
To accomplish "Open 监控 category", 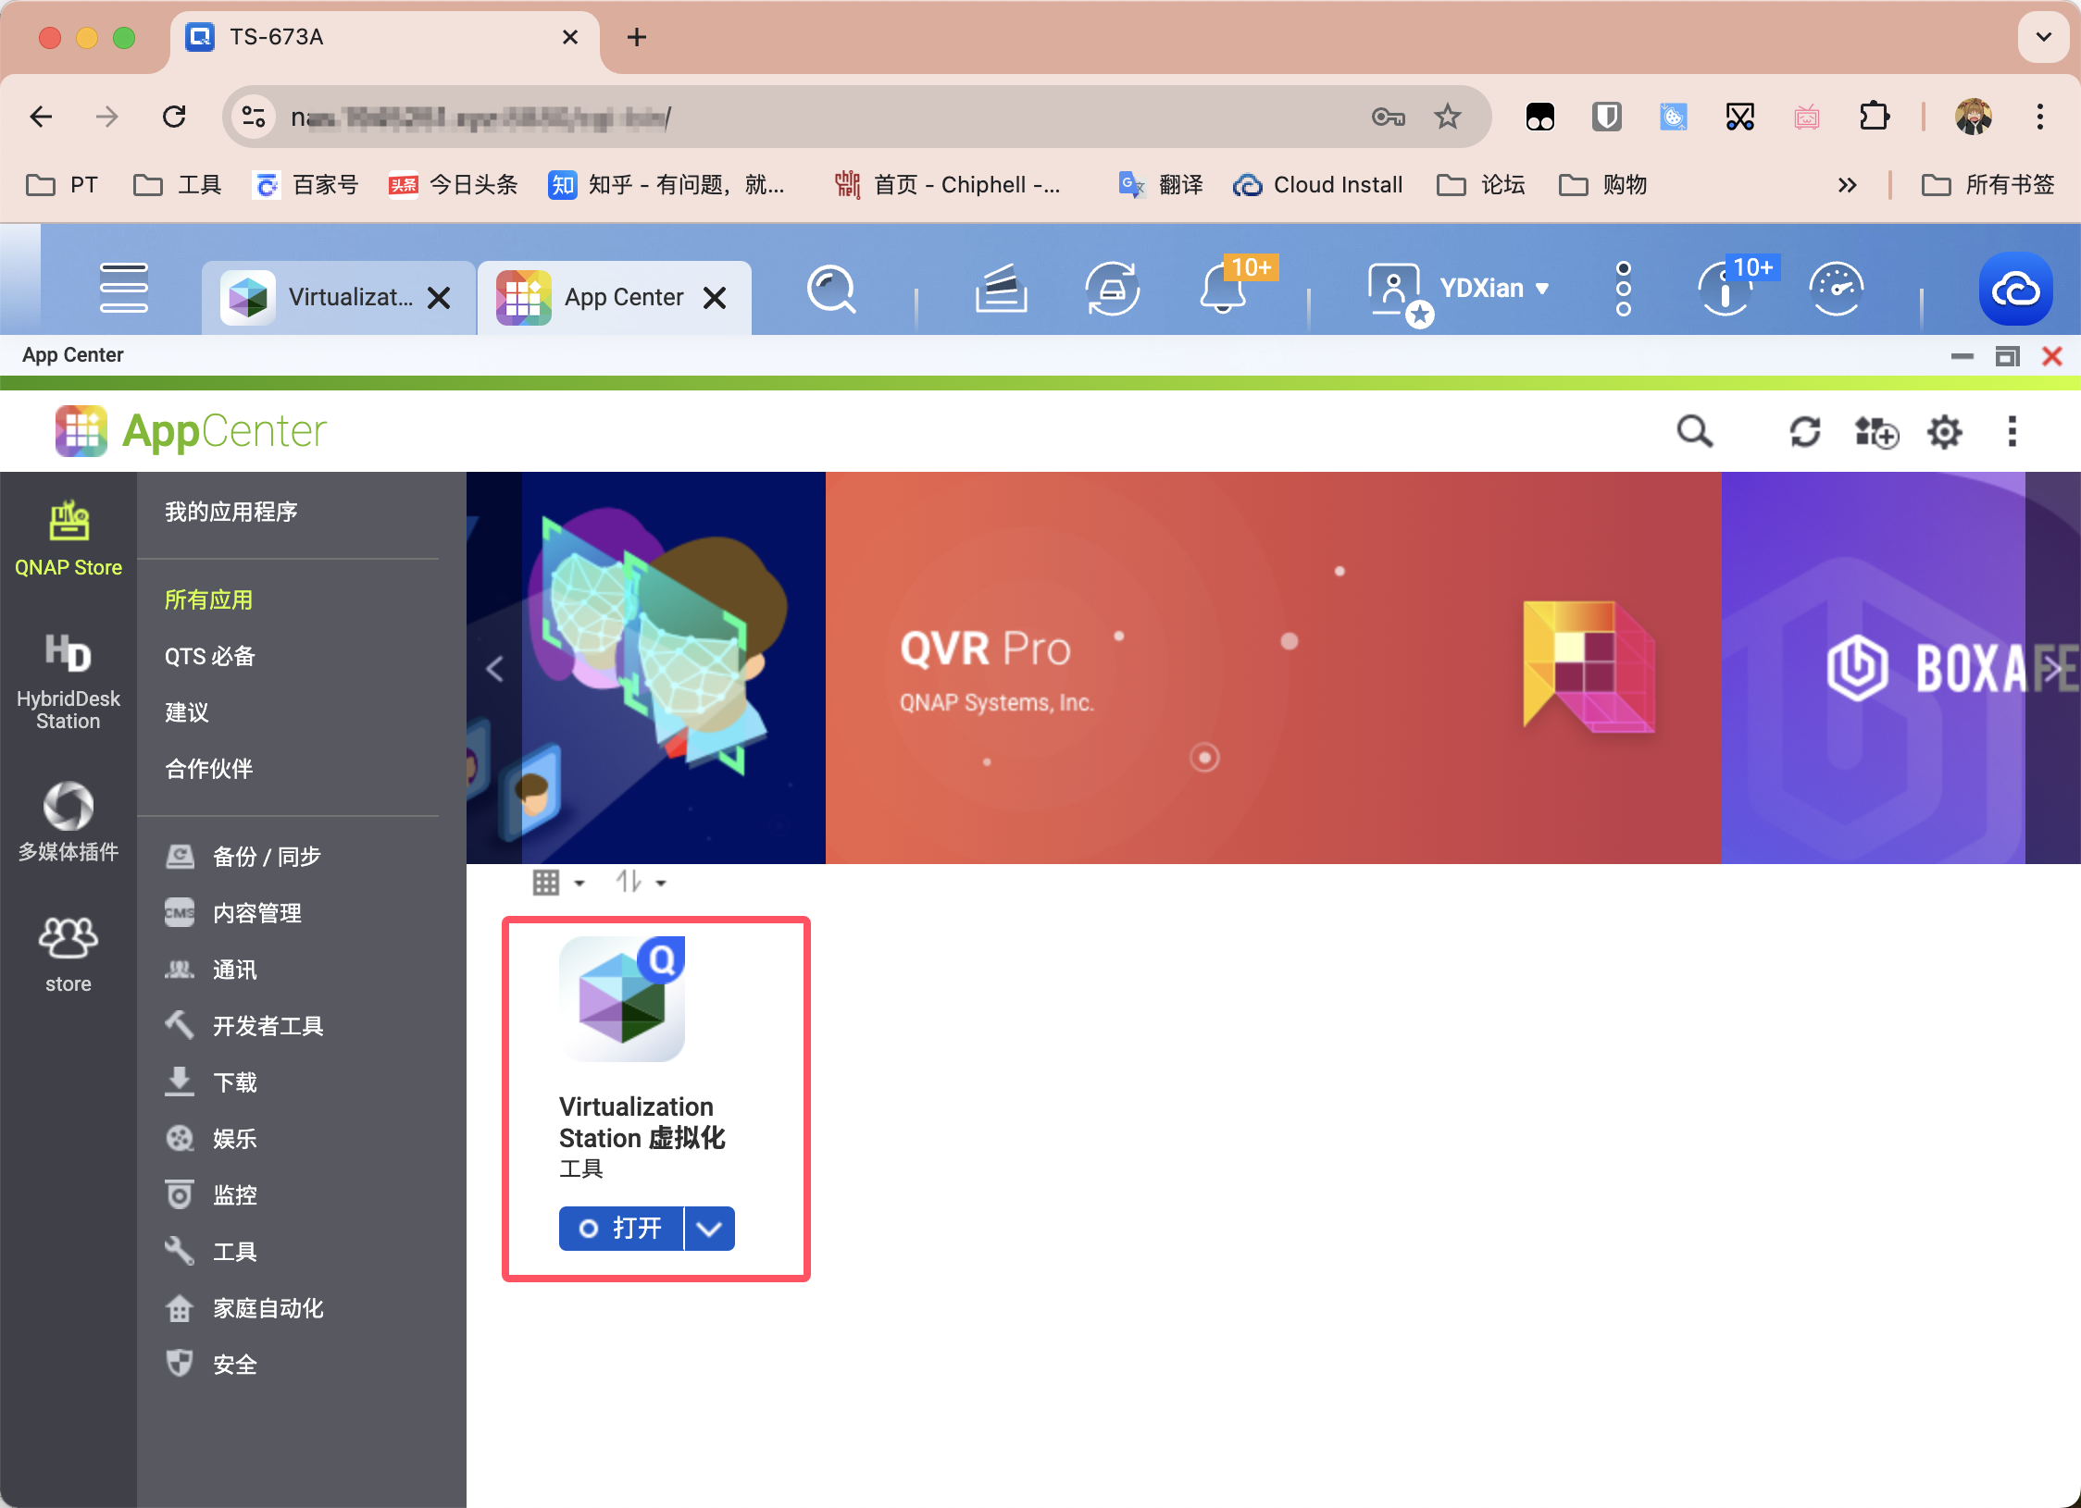I will pyautogui.click(x=211, y=1194).
